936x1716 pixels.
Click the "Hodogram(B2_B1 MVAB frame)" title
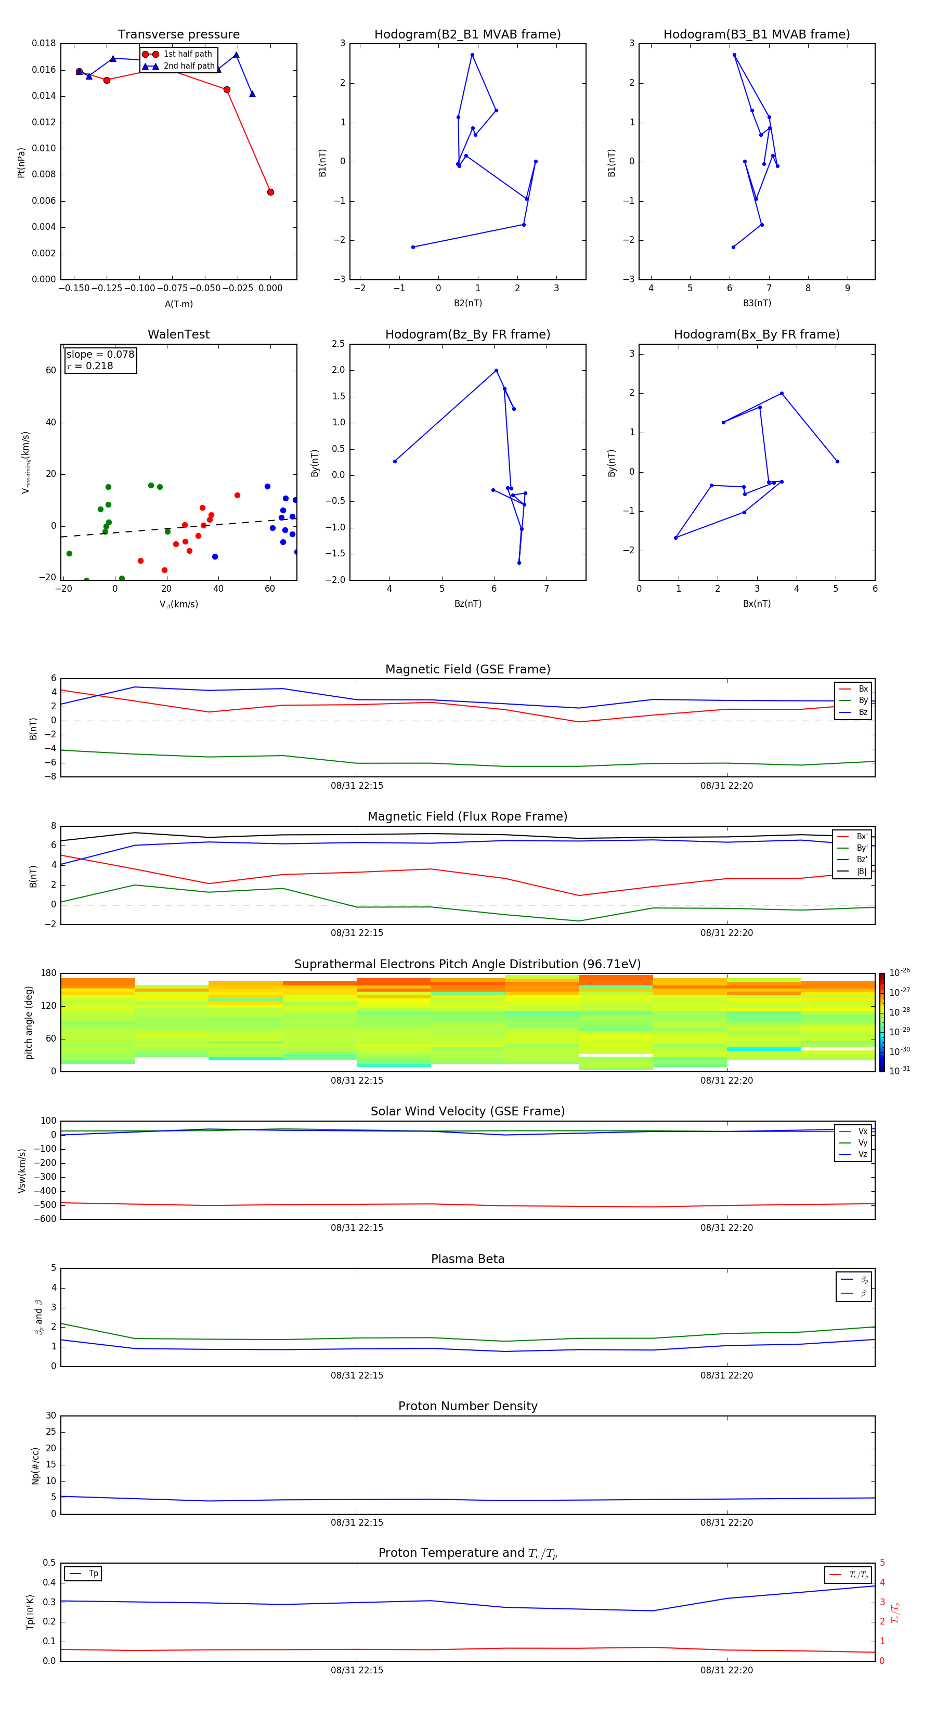click(x=467, y=35)
